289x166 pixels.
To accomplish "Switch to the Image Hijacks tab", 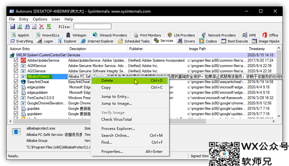I will pyautogui.click(x=266, y=41).
